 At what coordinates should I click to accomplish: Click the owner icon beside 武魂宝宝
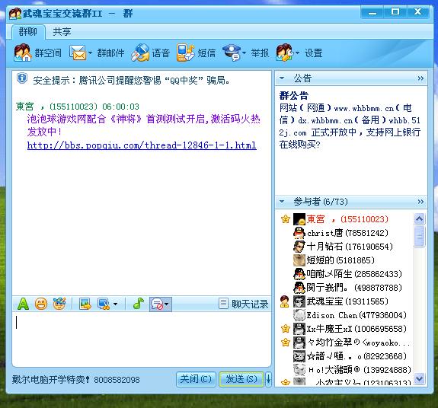pos(285,301)
